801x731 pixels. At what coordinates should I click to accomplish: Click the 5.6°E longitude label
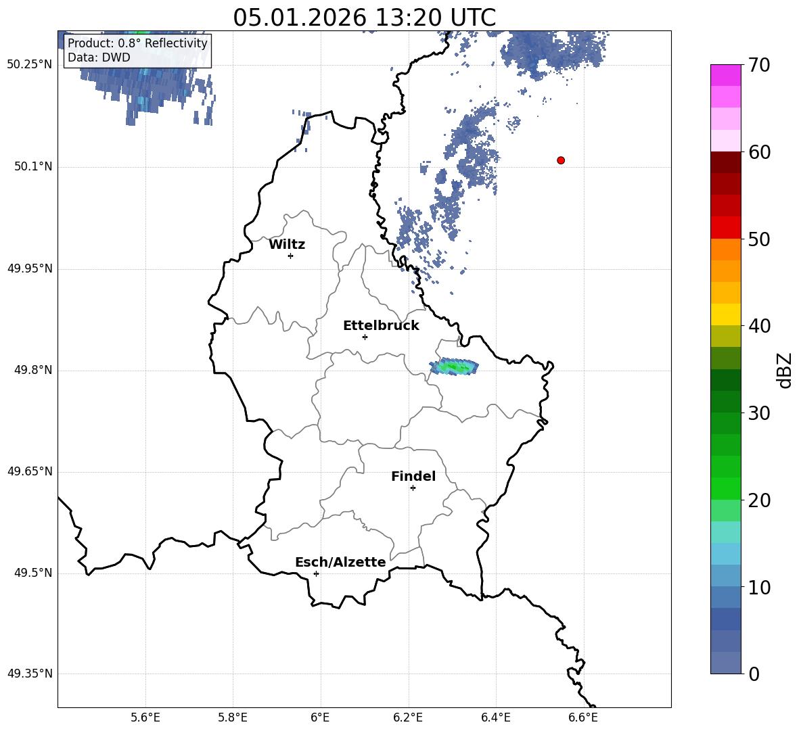145,717
